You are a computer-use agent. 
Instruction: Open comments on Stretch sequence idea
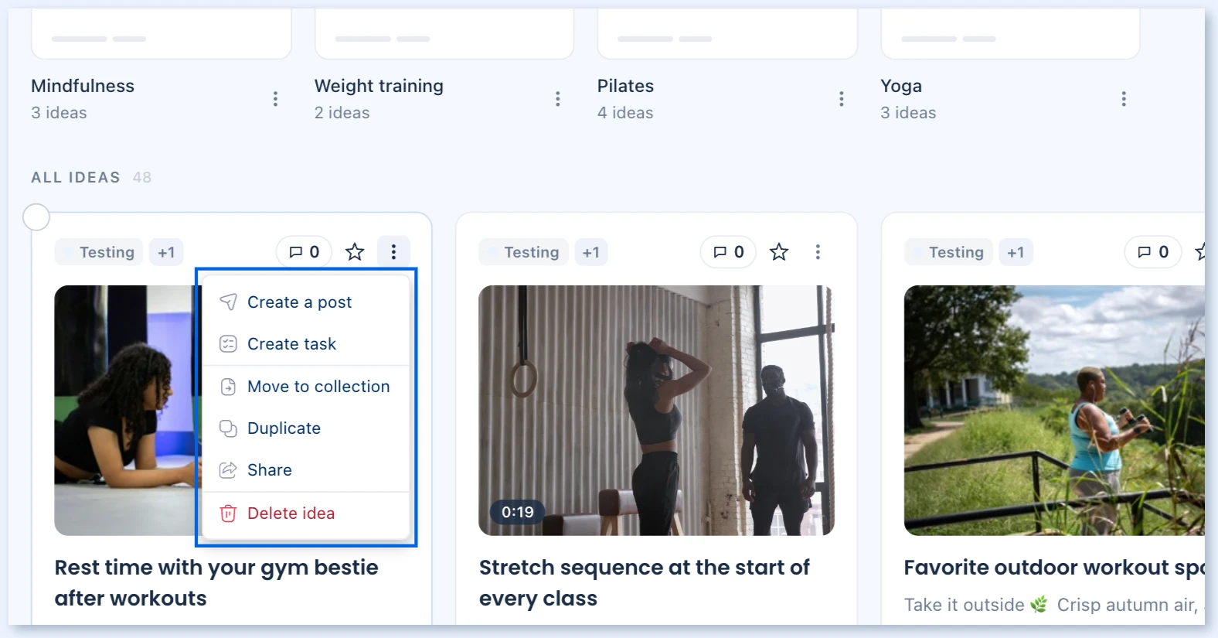tap(728, 252)
